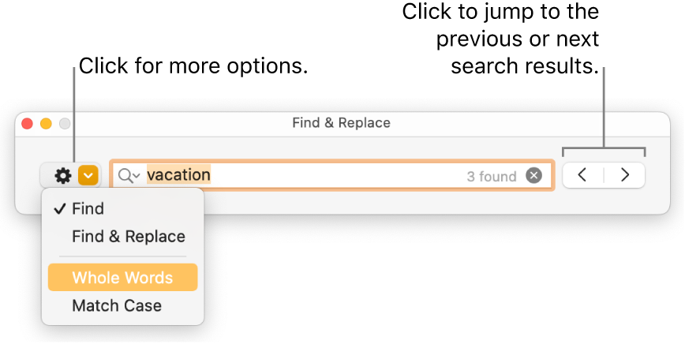
Task: Go to the next search result arrow
Action: (625, 175)
